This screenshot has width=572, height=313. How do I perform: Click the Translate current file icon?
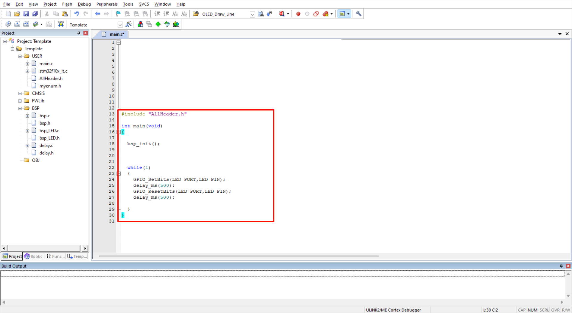[x=8, y=24]
